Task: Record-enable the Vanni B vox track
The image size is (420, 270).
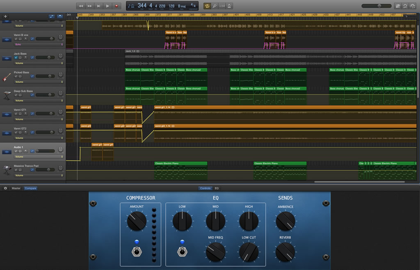Action: coord(26,39)
